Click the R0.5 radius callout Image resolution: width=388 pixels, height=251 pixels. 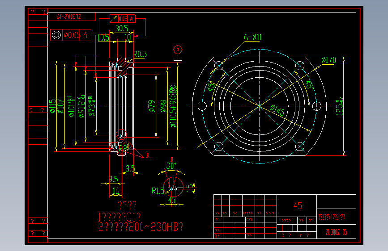point(140,54)
